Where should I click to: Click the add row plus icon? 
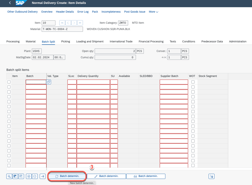(x=29, y=176)
